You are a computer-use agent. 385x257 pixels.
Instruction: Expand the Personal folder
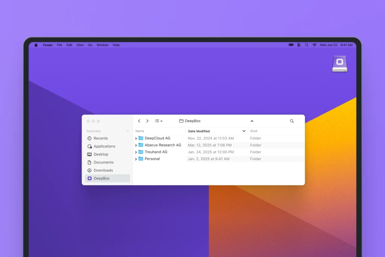click(x=136, y=159)
